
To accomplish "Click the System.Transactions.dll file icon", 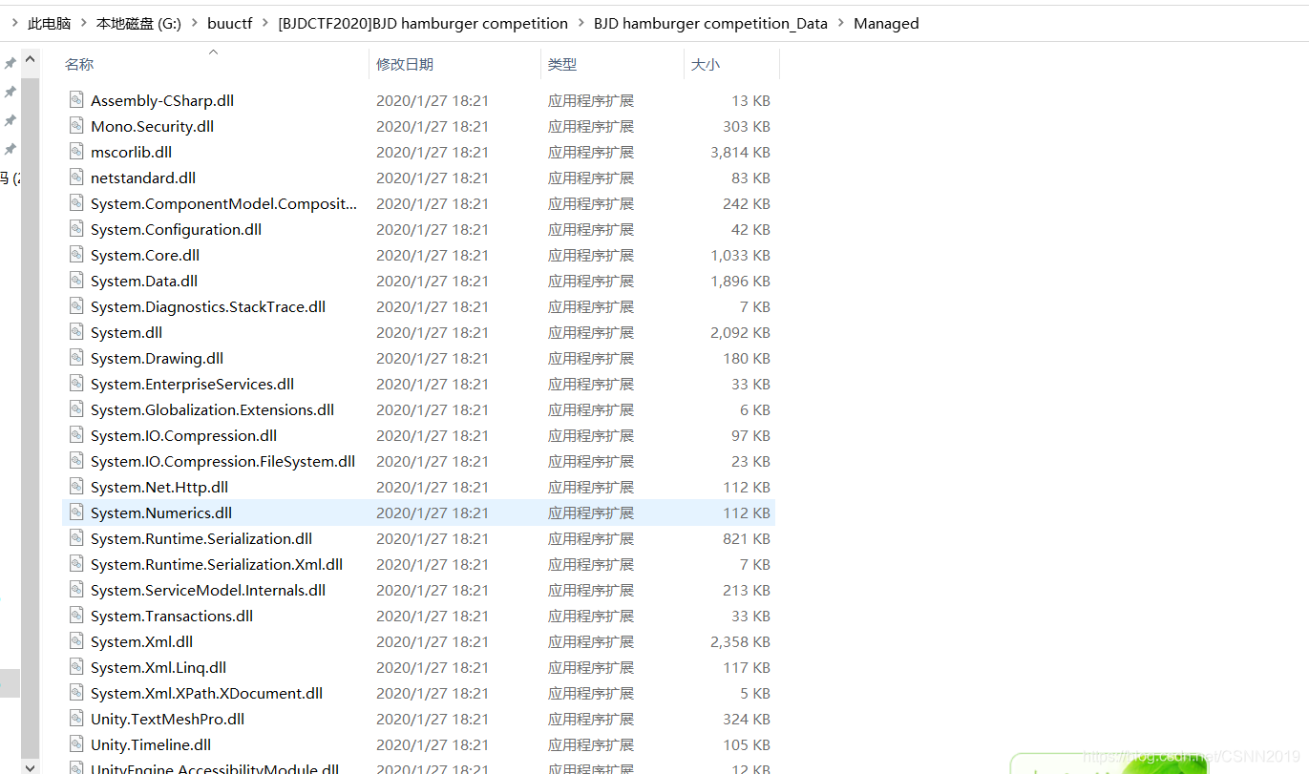I will (x=77, y=616).
